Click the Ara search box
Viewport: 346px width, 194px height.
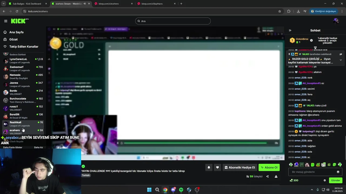click(173, 21)
